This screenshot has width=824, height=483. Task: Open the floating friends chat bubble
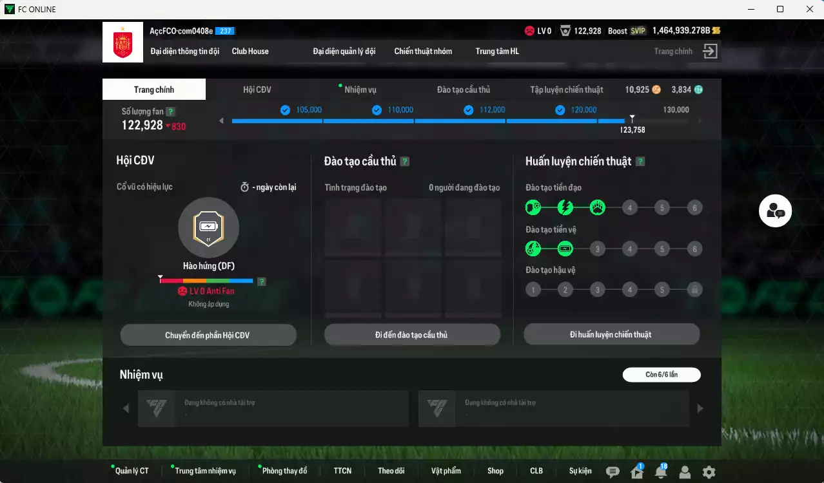coord(775,211)
